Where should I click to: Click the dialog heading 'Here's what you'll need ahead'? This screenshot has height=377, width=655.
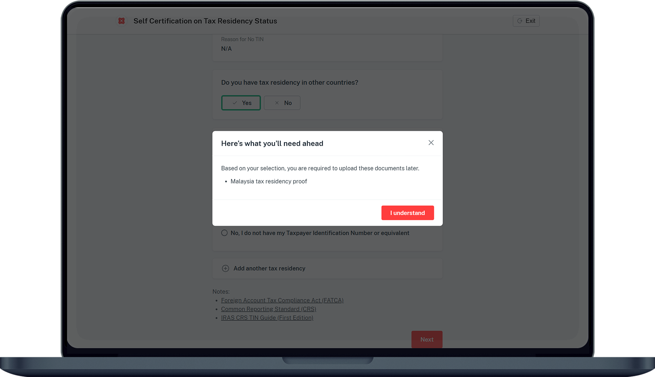272,143
